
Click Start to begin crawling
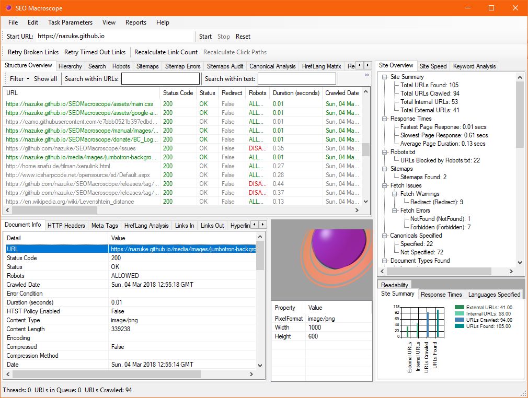(x=205, y=37)
